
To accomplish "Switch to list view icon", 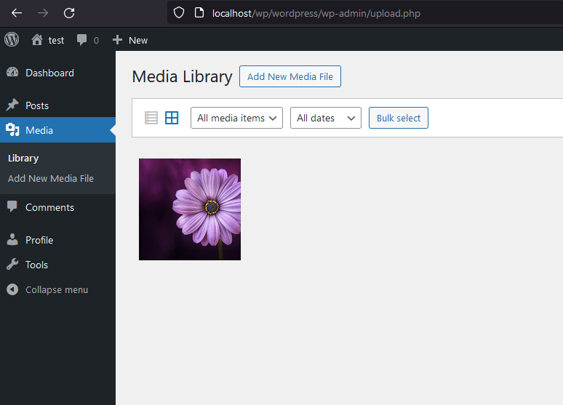I will (x=151, y=118).
